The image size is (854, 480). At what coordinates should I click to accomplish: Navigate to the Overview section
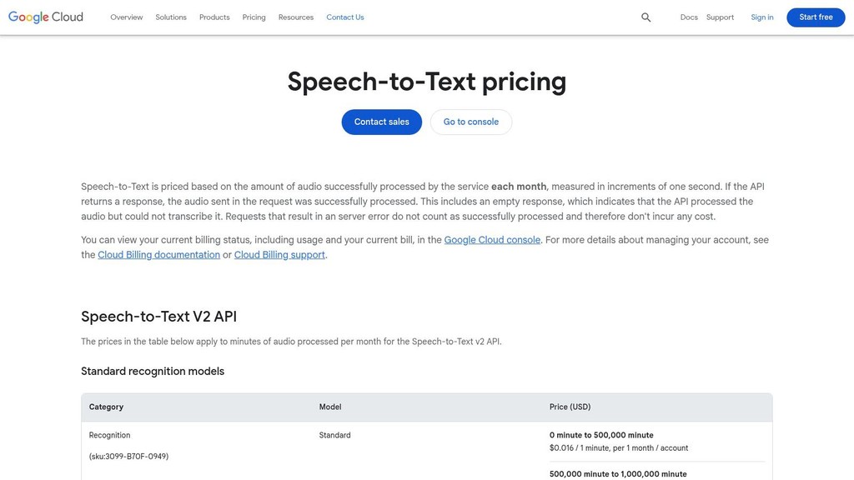point(127,17)
